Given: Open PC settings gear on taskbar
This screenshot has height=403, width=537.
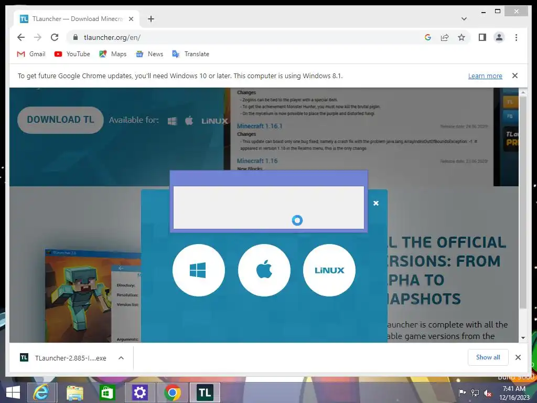Looking at the screenshot, I should click(x=140, y=393).
